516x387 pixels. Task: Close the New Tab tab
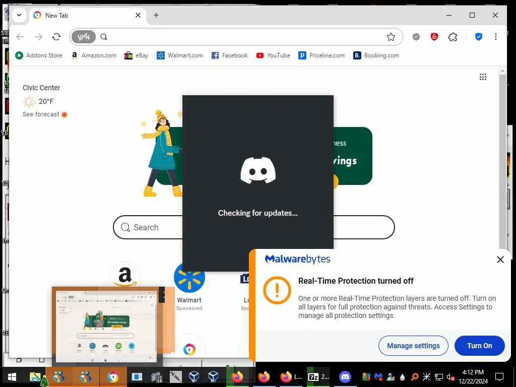(138, 15)
